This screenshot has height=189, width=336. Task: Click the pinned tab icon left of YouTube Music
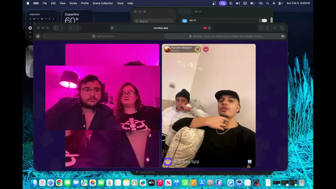tap(38, 36)
